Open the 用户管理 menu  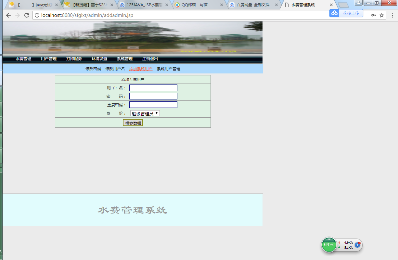49,59
